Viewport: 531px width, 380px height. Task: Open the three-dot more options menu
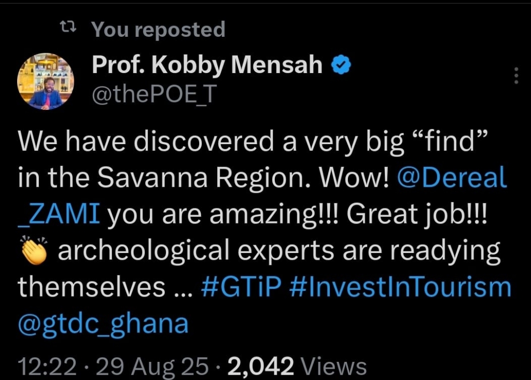[x=515, y=76]
